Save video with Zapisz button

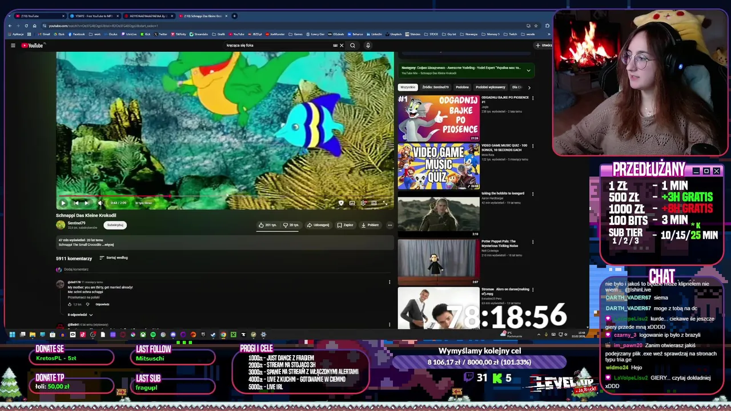coord(345,225)
